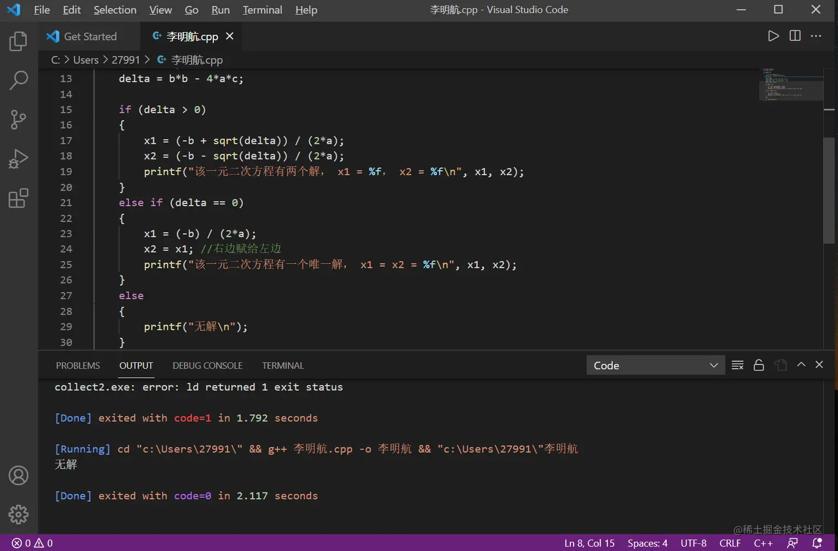Click the C: breadcrumb segment
838x551 pixels.
(x=55, y=60)
